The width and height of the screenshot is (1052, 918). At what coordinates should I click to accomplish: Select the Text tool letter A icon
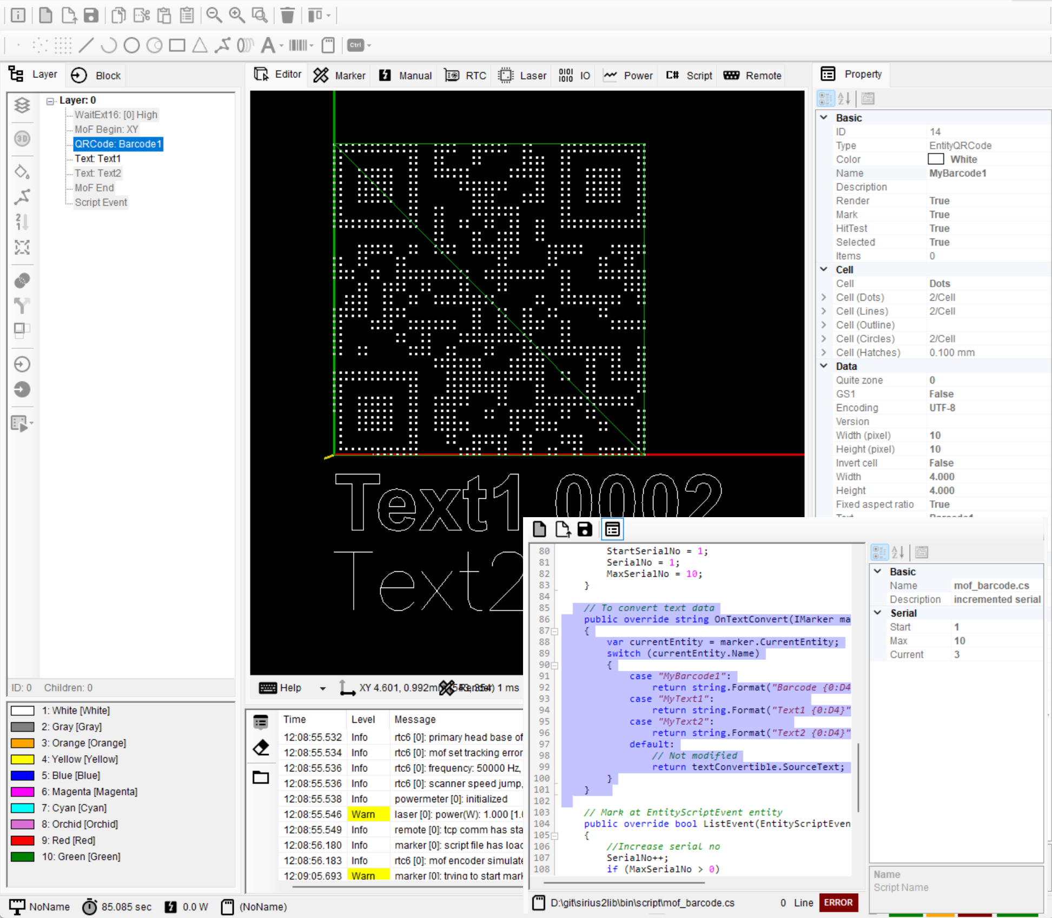pos(268,45)
